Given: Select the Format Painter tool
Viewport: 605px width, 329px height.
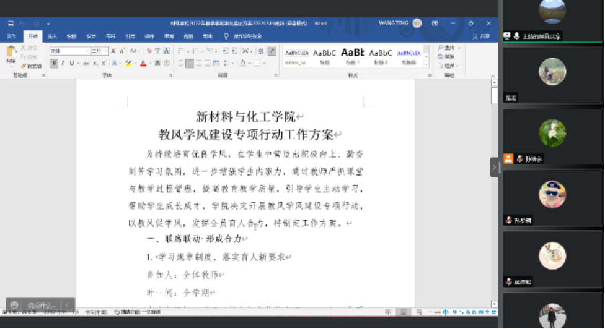Looking at the screenshot, I should [x=31, y=66].
